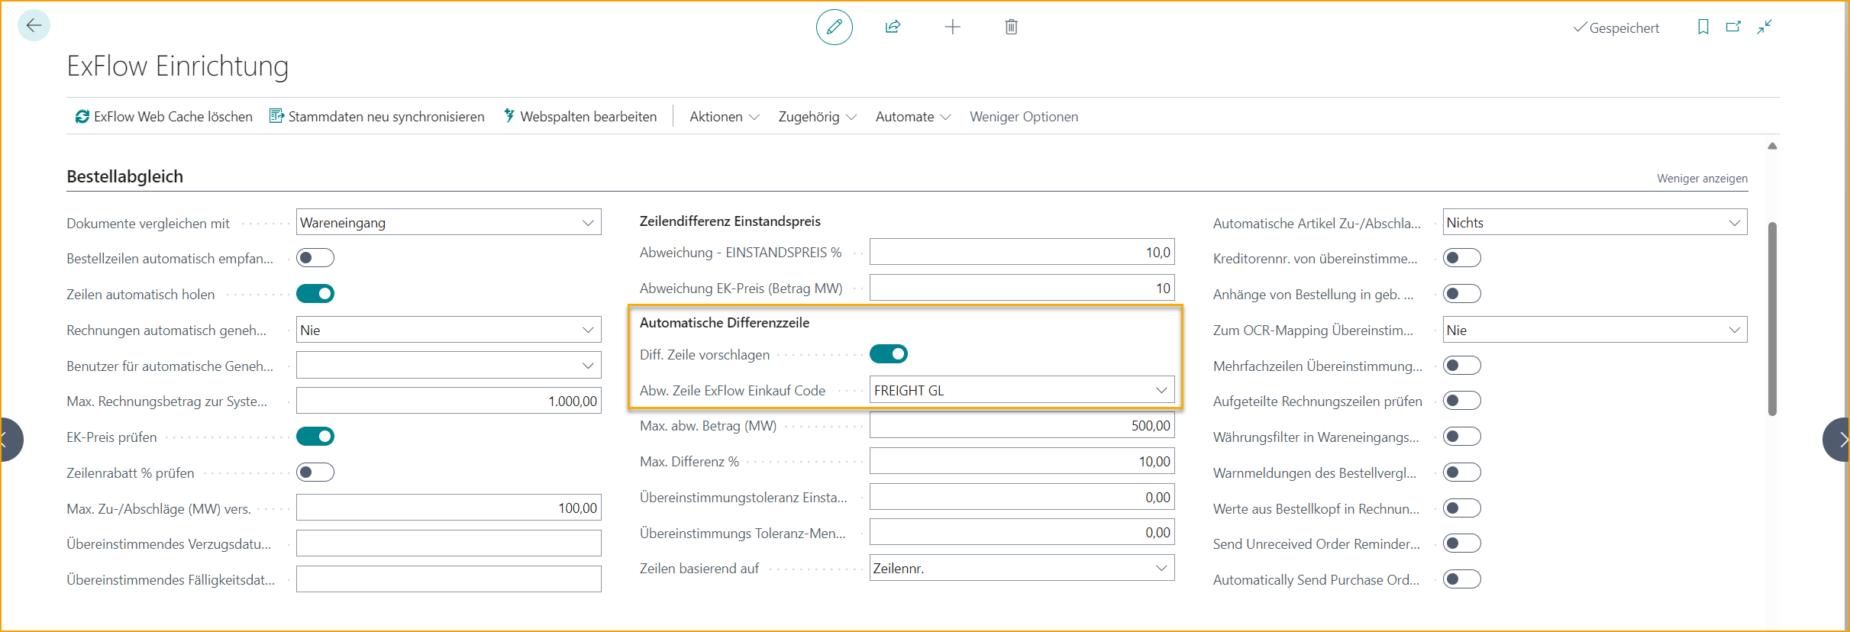Disable EK-Preis prüfen switch
This screenshot has width=1850, height=632.
click(315, 437)
